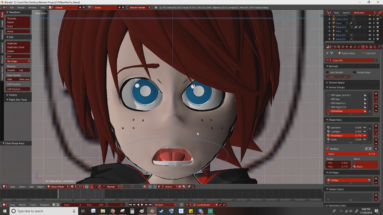Click the Range Min value field
383x215 pixels.
(x=338, y=163)
